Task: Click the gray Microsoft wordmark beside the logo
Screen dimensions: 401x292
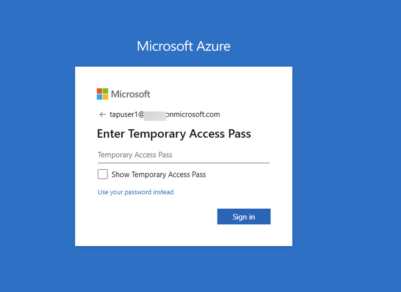Action: [x=130, y=94]
